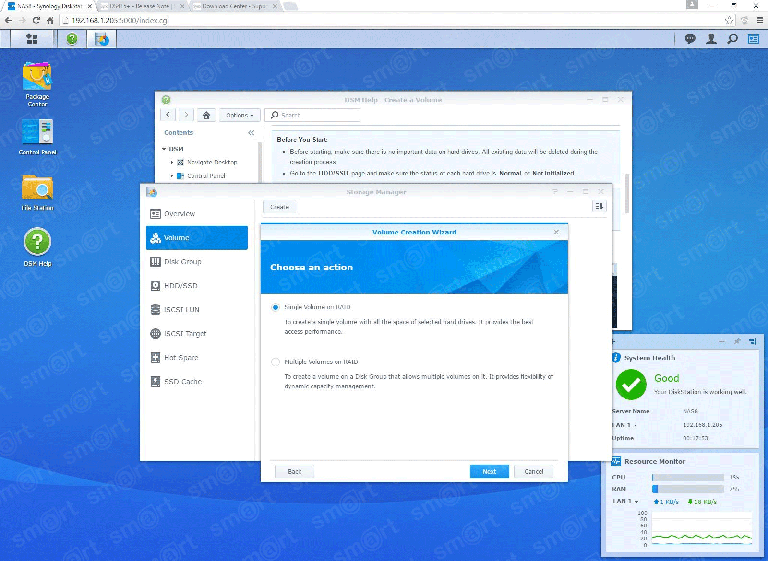Expand Navigate Desktop tree item
This screenshot has width=768, height=561.
pos(172,163)
